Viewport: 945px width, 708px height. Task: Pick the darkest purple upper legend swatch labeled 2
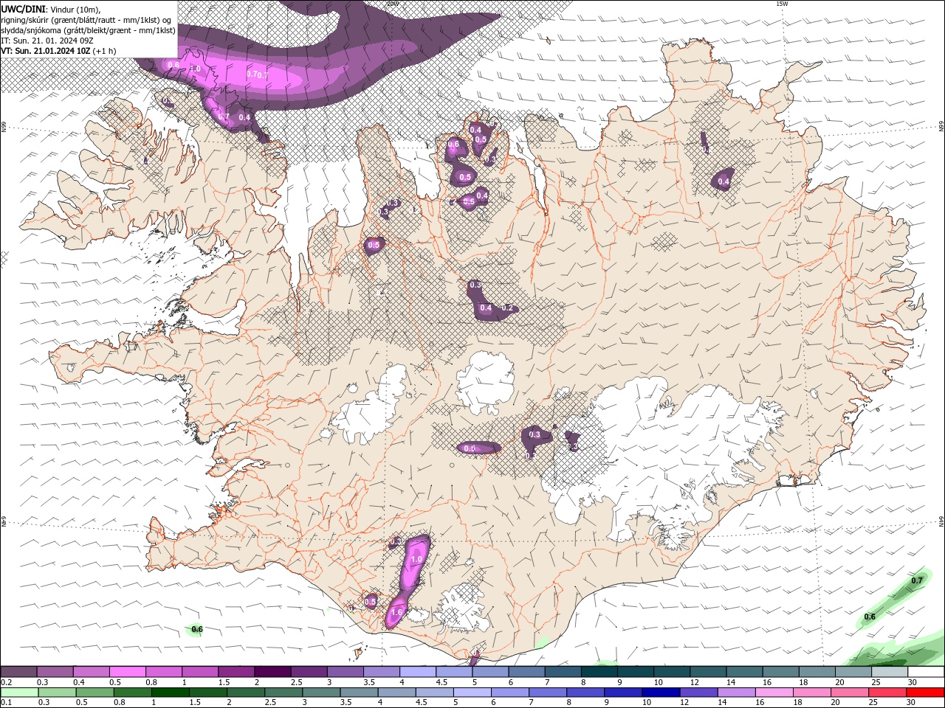(x=272, y=672)
